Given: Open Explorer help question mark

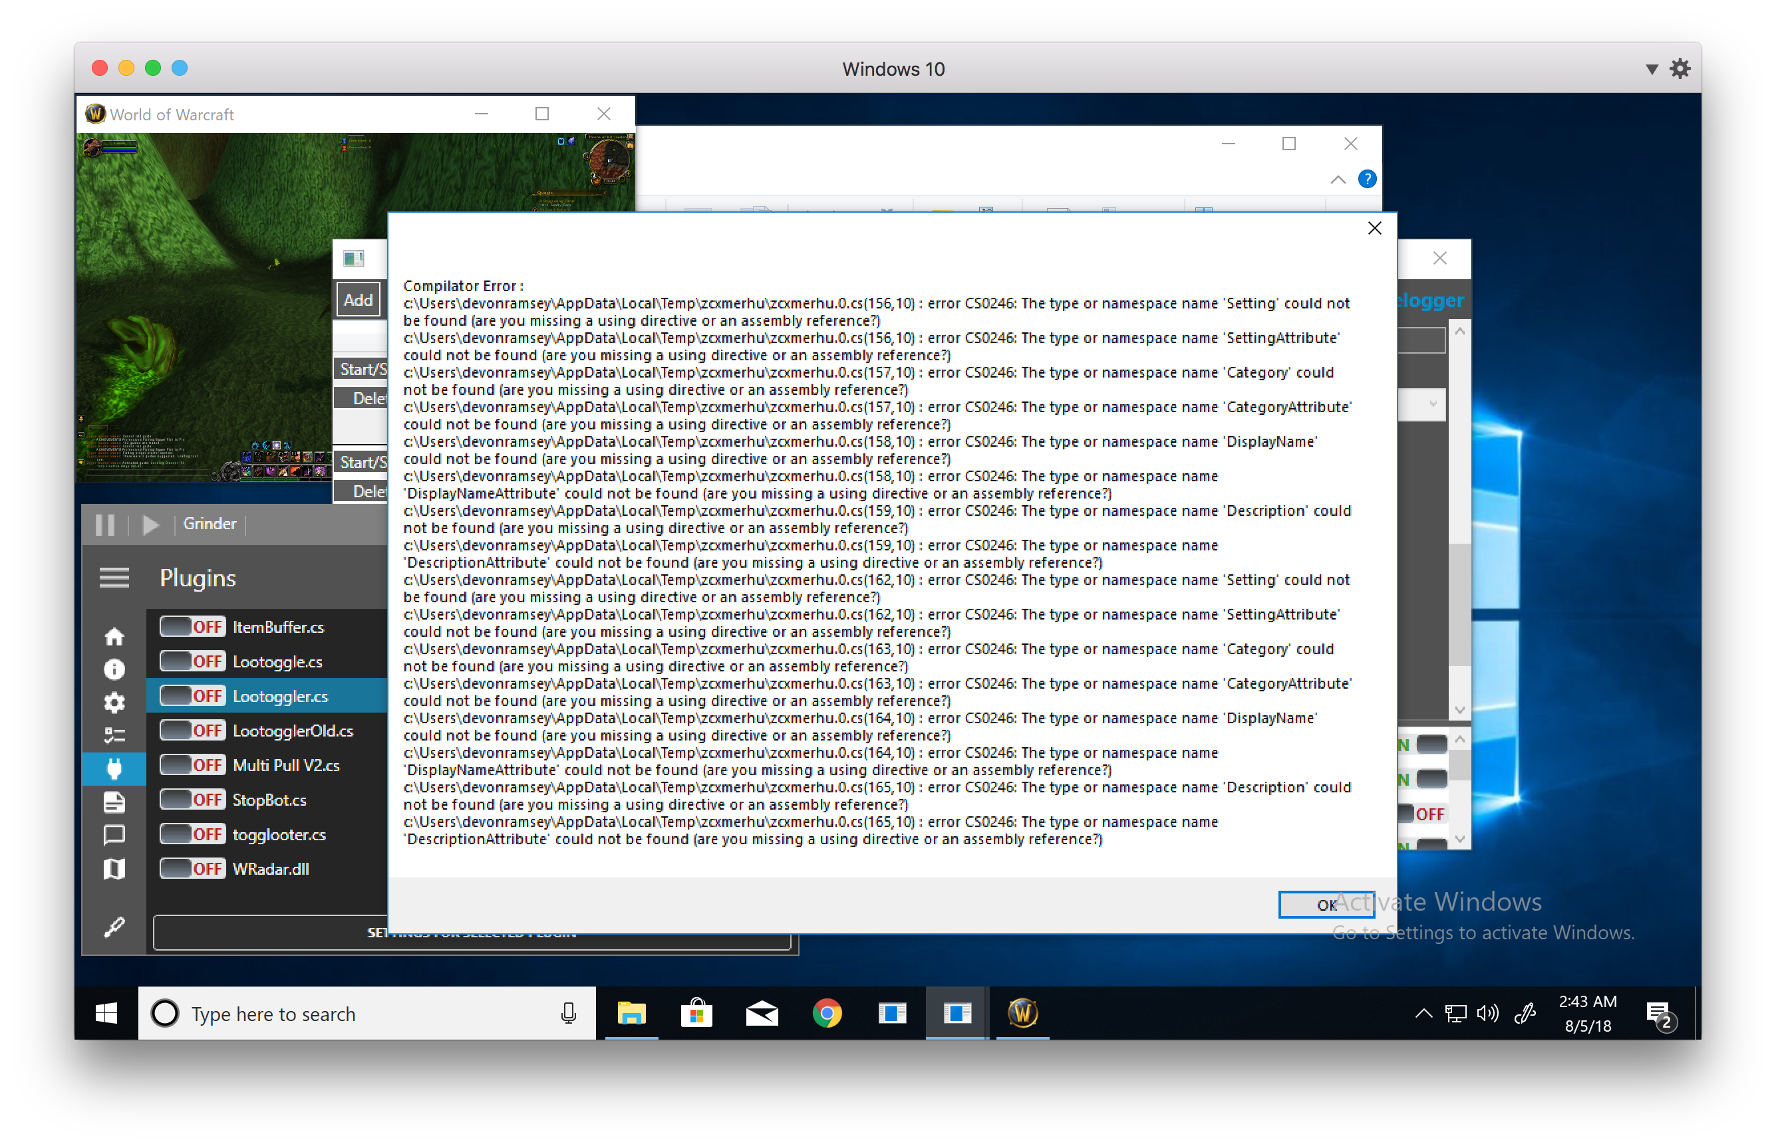Looking at the screenshot, I should [x=1367, y=179].
